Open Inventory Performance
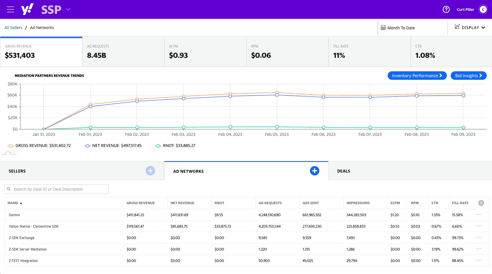This screenshot has height=274, width=492. click(417, 76)
